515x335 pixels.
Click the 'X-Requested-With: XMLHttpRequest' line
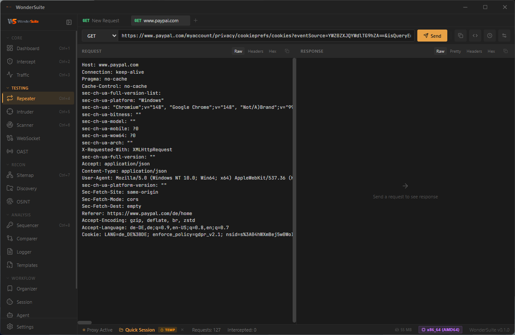(x=127, y=150)
